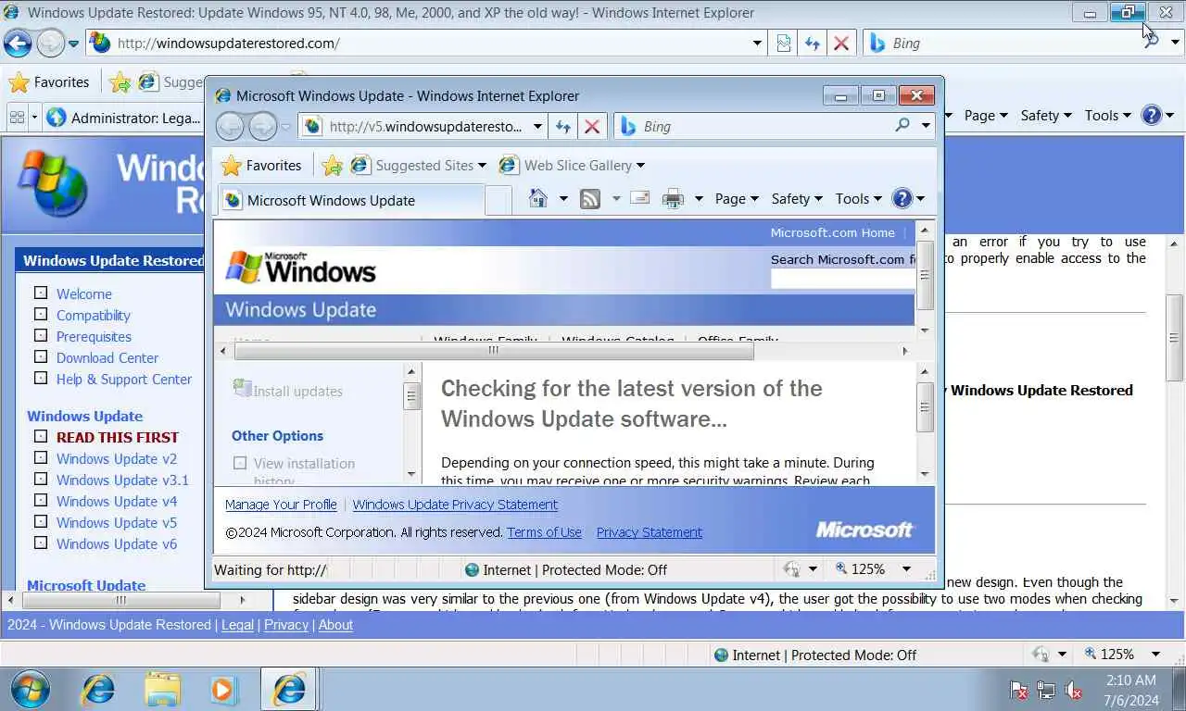Image resolution: width=1186 pixels, height=711 pixels.
Task: Open Safety menu in front window
Action: pyautogui.click(x=797, y=198)
